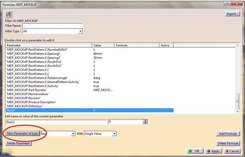Decrease the parameter value with the down spinner

(145, 123)
